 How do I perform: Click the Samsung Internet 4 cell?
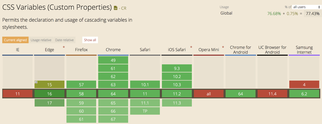click(x=304, y=84)
